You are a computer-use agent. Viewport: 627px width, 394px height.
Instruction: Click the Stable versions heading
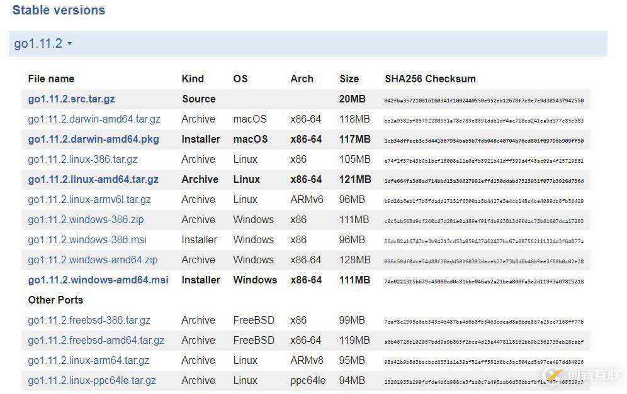(59, 10)
